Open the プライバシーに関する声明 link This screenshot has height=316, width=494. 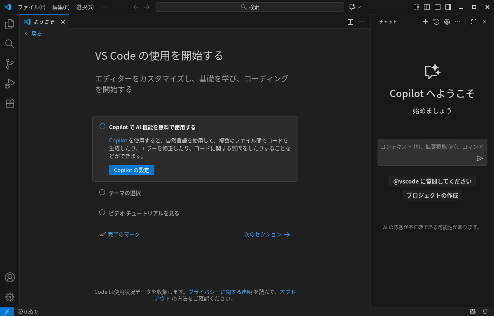coord(220,292)
